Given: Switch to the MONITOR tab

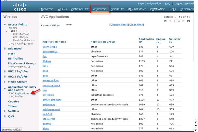Looking at the screenshot, I should 47,9.
